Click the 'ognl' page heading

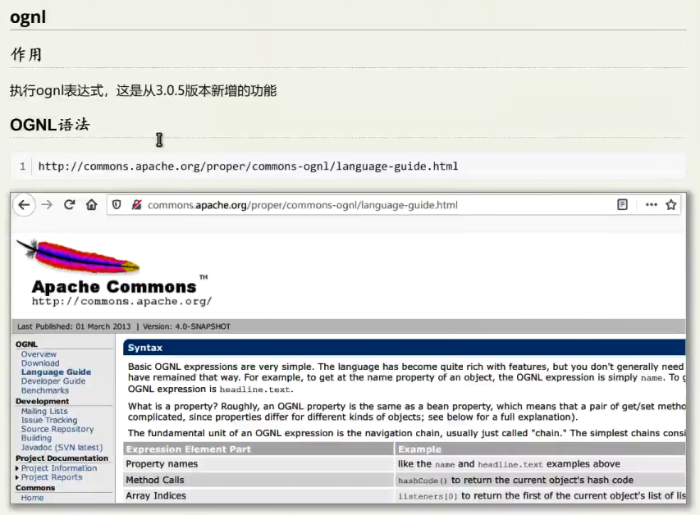(28, 17)
